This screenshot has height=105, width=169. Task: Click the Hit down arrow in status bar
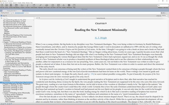tap(11, 104)
